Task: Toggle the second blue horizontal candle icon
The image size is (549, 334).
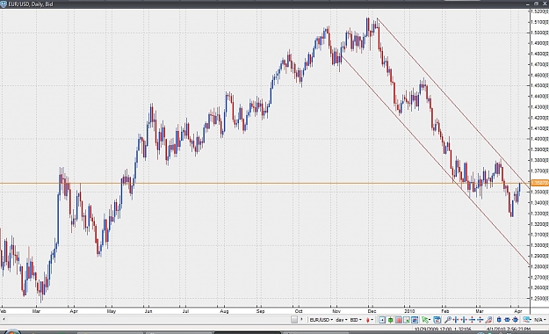Action: [508, 320]
